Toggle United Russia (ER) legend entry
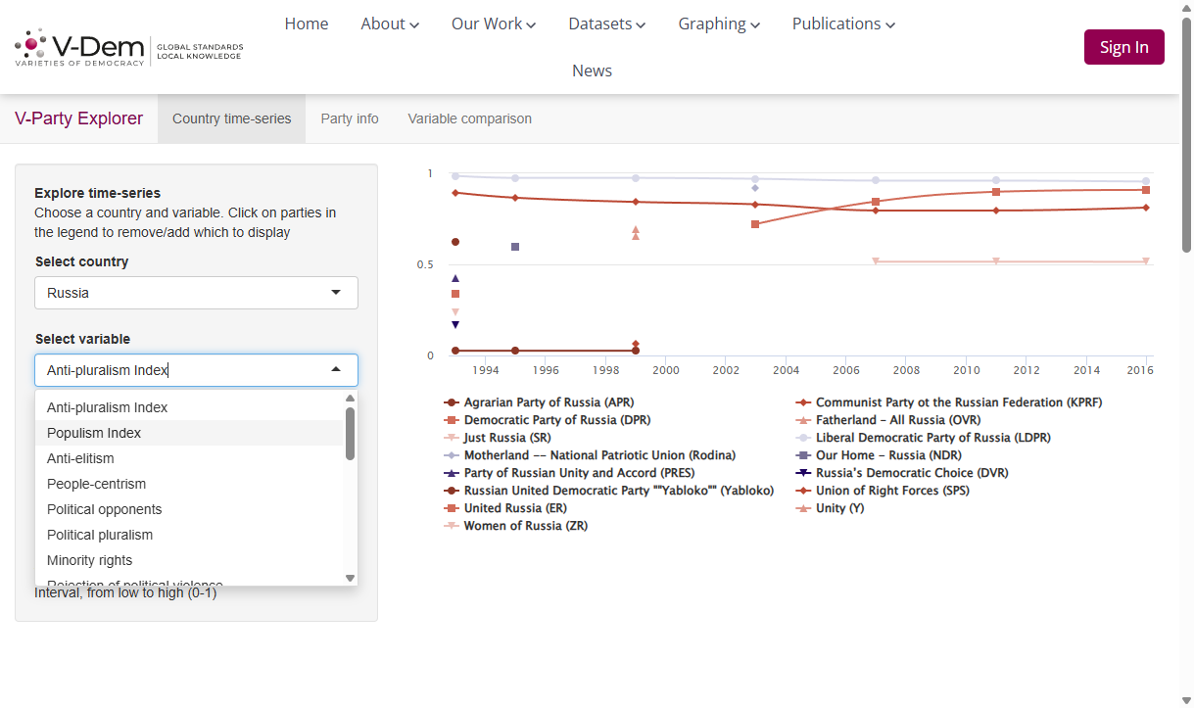The height and width of the screenshot is (708, 1194). 505,508
